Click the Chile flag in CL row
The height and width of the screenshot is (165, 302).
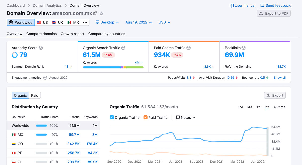[14, 162]
